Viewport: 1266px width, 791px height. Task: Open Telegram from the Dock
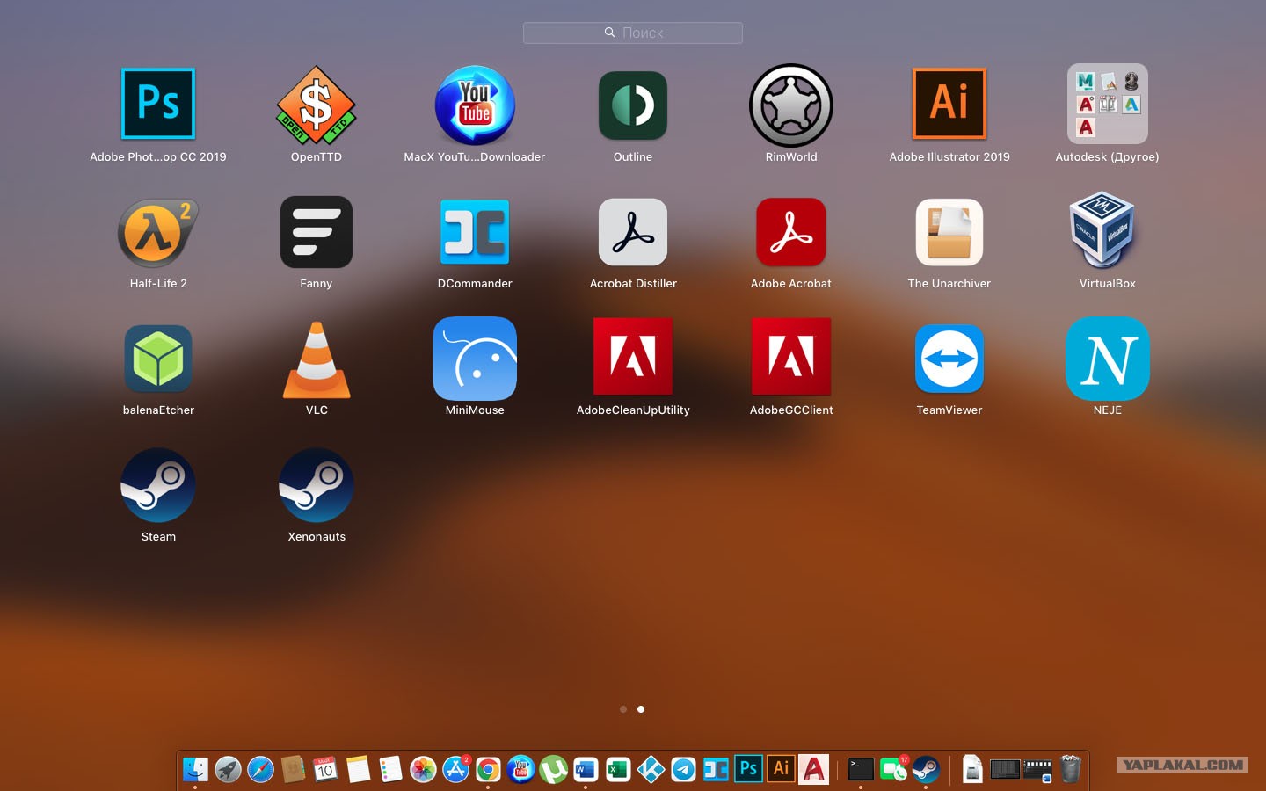coord(683,770)
